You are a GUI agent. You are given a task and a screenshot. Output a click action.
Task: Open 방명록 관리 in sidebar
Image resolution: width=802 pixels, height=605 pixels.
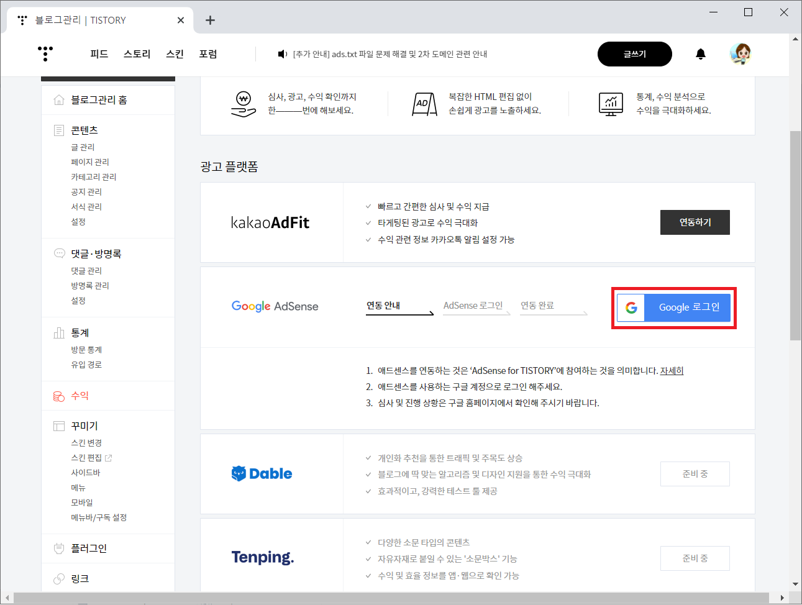click(90, 286)
